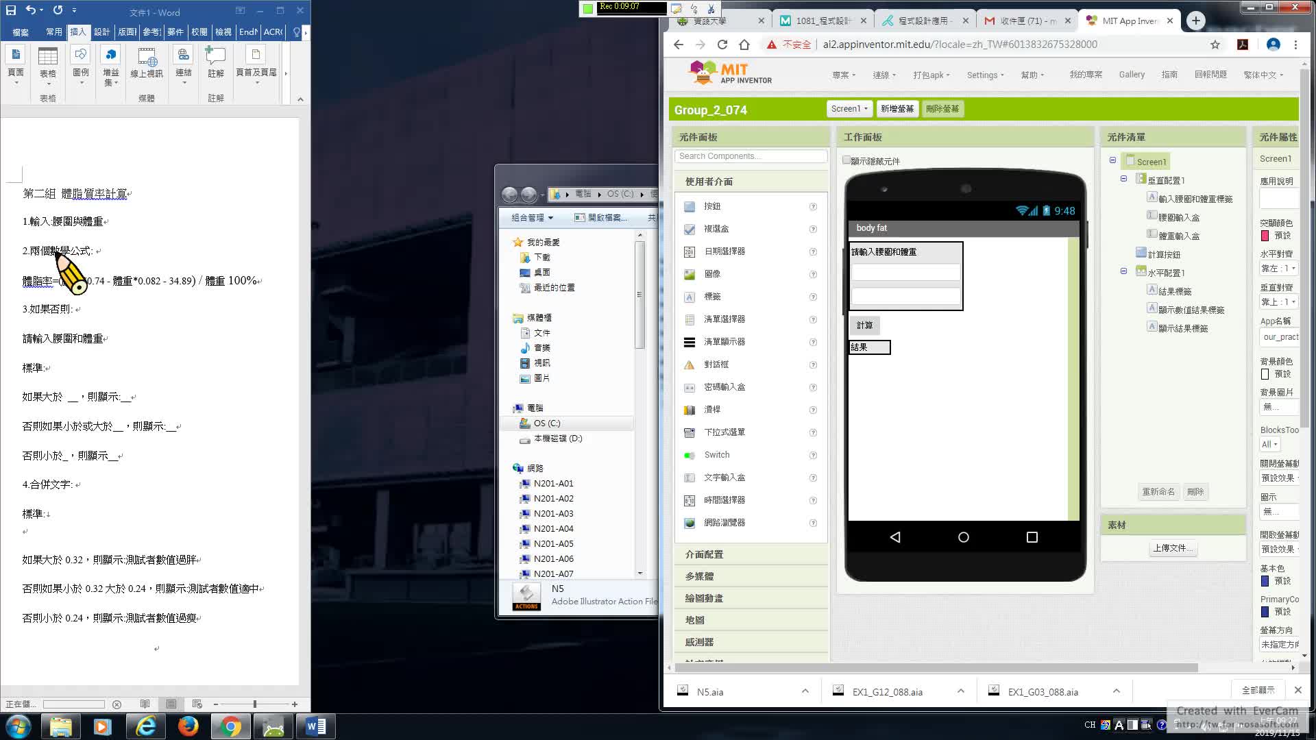The image size is (1316, 740).
Task: Collapse 水平配置1 tree node
Action: coord(1123,271)
